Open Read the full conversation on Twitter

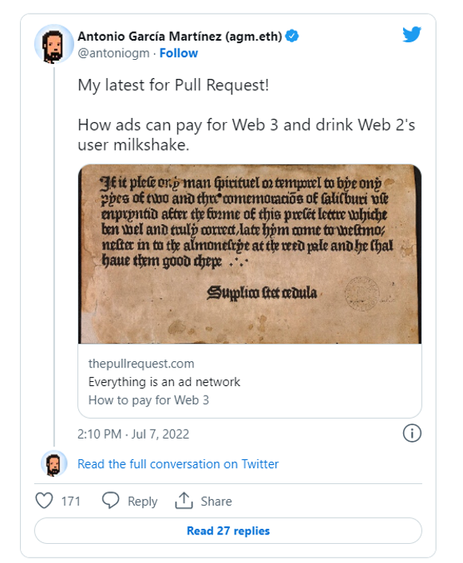click(x=178, y=464)
